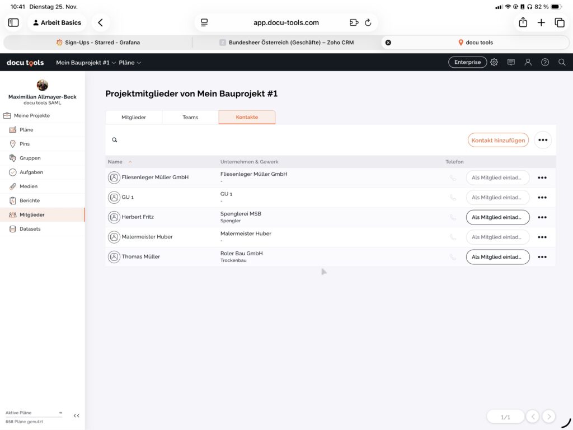Open the settings gear in header
This screenshot has width=573, height=430.
(494, 62)
